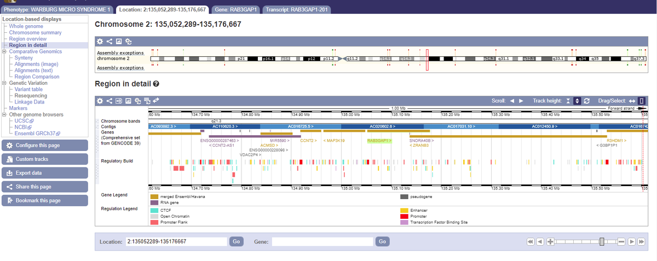
Task: Nudge the region left with the single-arrow button
Action: coord(540,241)
